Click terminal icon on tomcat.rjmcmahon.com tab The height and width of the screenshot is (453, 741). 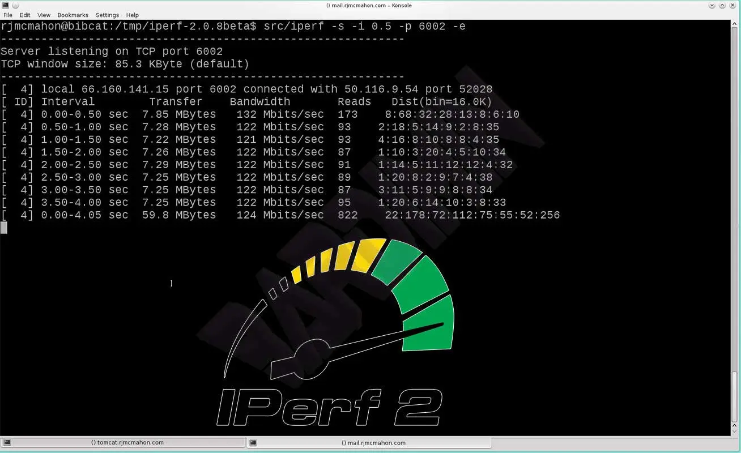tap(7, 443)
